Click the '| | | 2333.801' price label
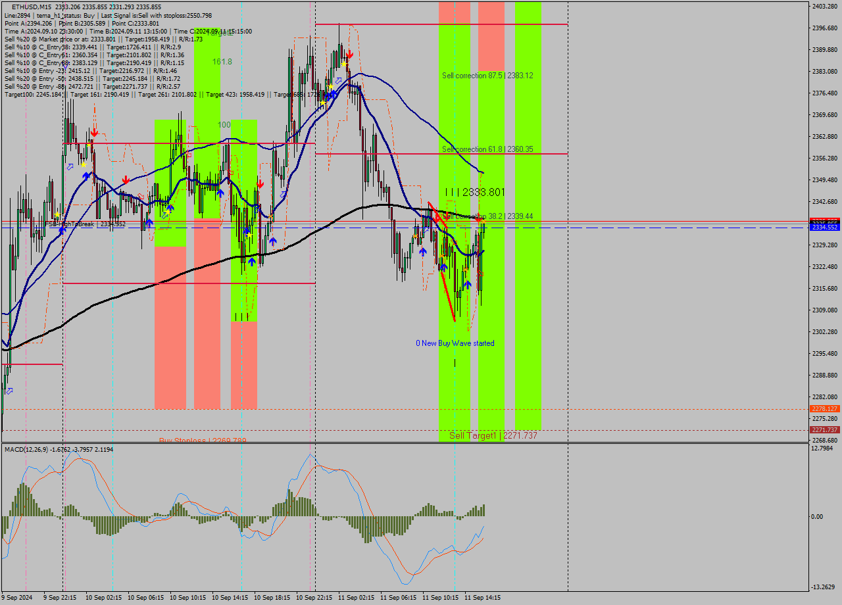842x605 pixels. pos(475,192)
